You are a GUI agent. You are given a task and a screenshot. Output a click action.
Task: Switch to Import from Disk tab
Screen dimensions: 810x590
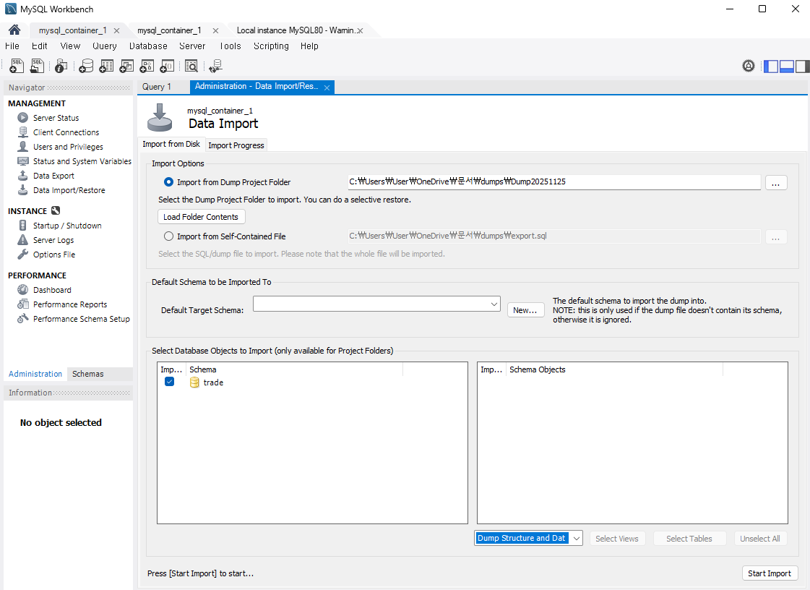(171, 145)
